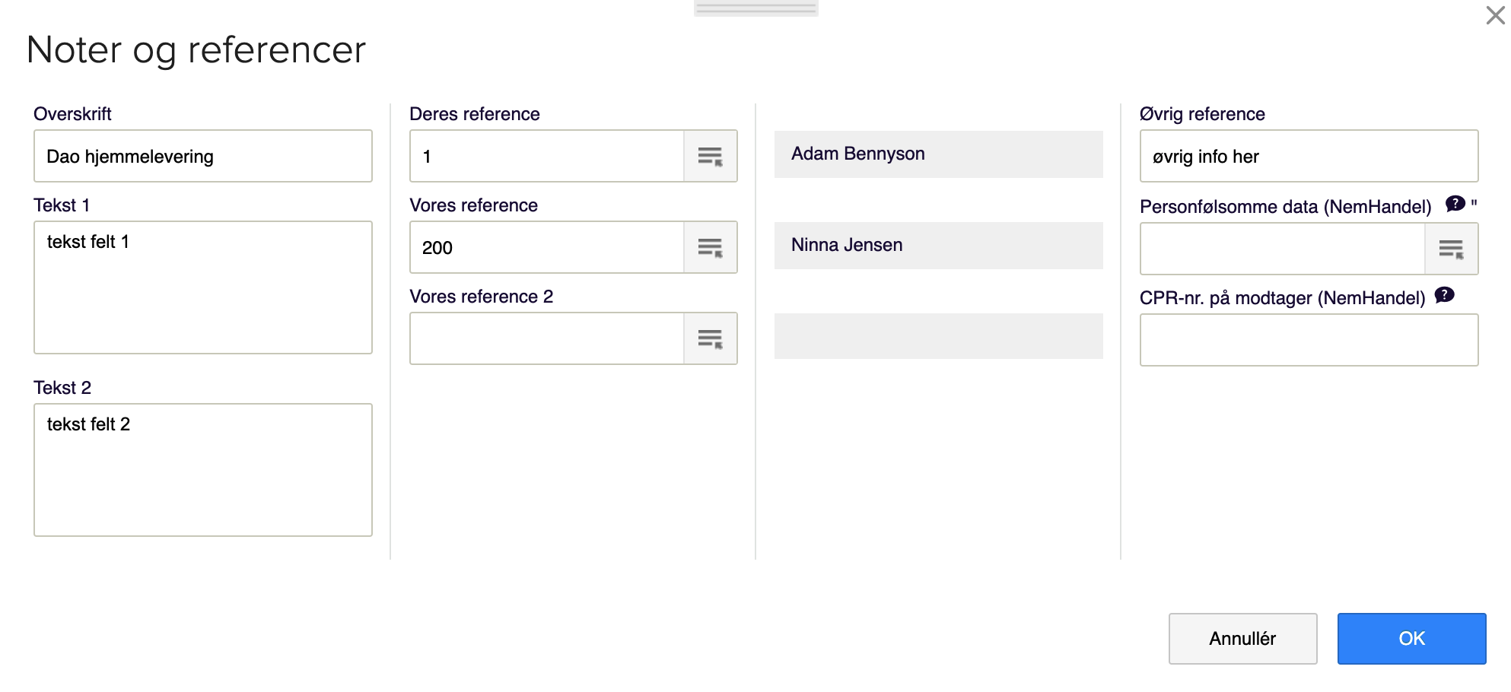Show help for Personfølsomme data (NemHandel)
Viewport: 1511px width, 692px height.
pyautogui.click(x=1455, y=204)
